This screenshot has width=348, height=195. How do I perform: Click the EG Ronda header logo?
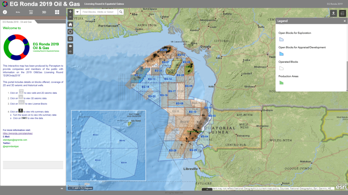click(x=5, y=4)
